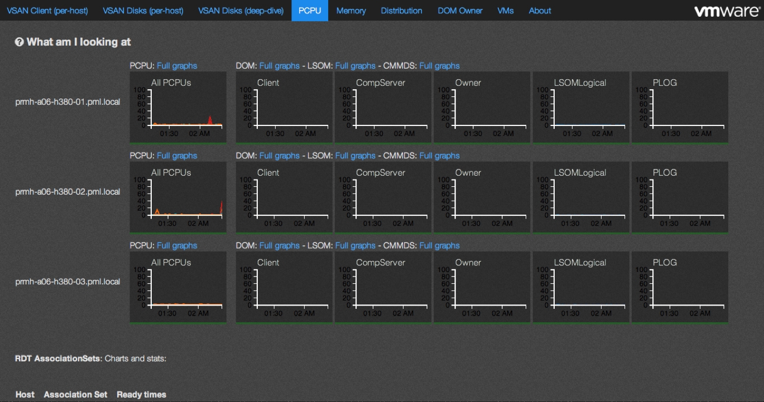764x402 pixels.
Task: Click CompServer chart for host h380-03
Action: click(383, 287)
